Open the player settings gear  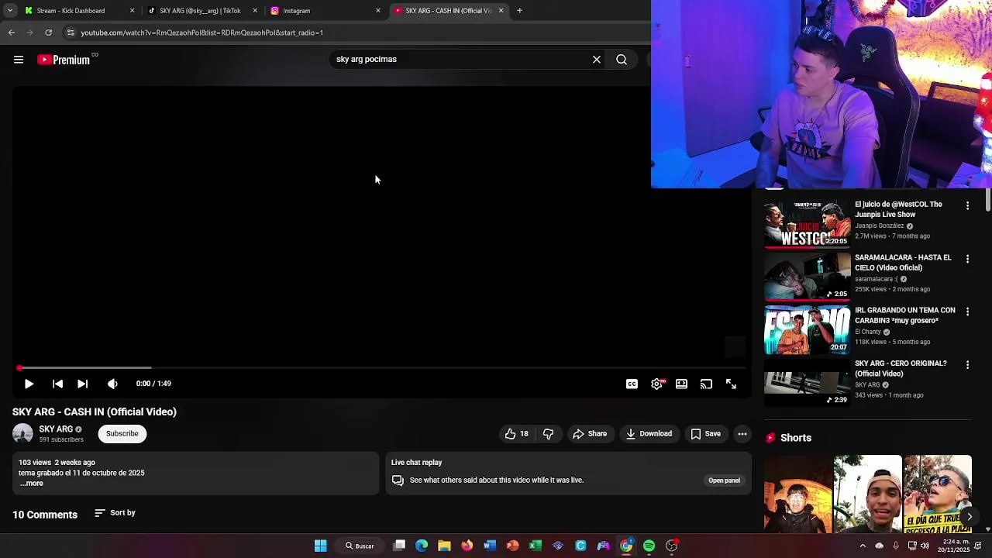point(657,384)
